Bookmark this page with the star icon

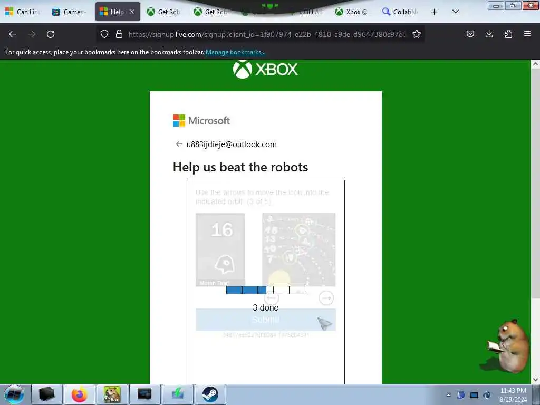click(x=417, y=34)
